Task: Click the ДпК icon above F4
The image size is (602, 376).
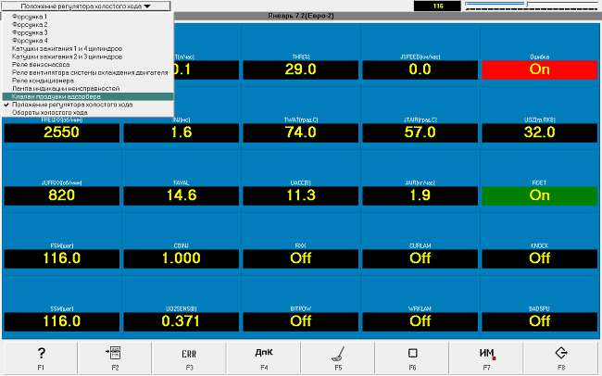Action: 263,354
